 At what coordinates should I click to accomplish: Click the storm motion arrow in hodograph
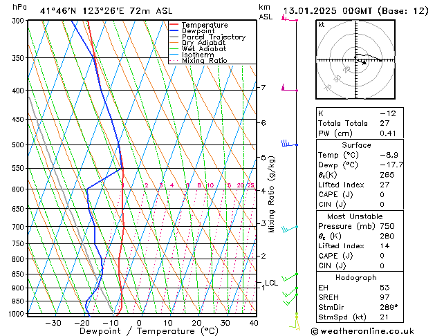364,63
